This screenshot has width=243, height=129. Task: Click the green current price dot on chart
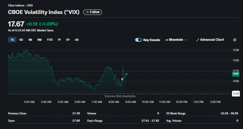coord(126,74)
